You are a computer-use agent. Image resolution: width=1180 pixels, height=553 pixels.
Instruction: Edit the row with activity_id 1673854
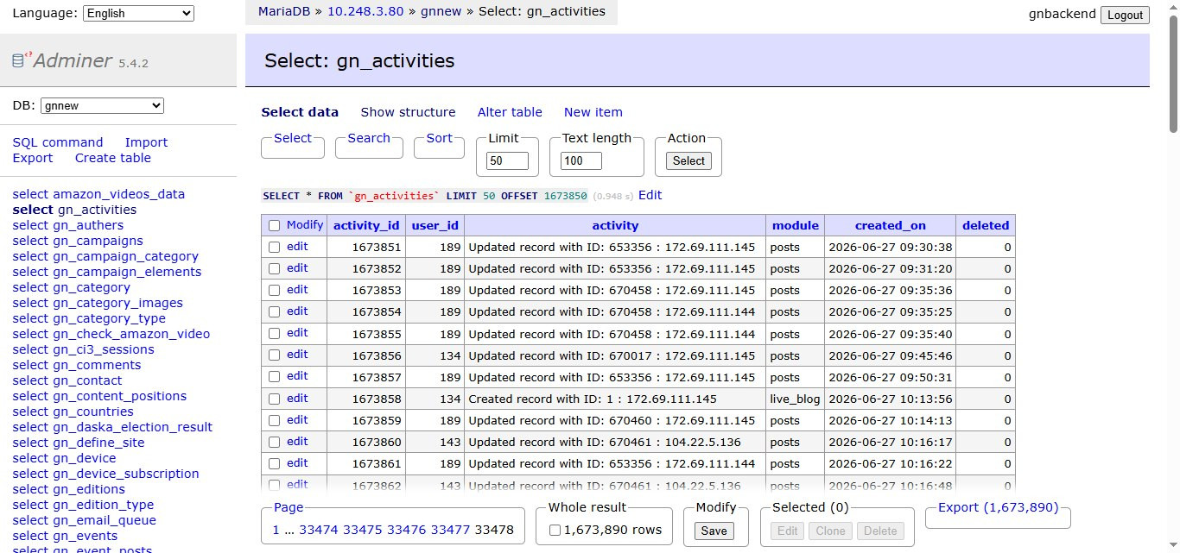pos(297,311)
